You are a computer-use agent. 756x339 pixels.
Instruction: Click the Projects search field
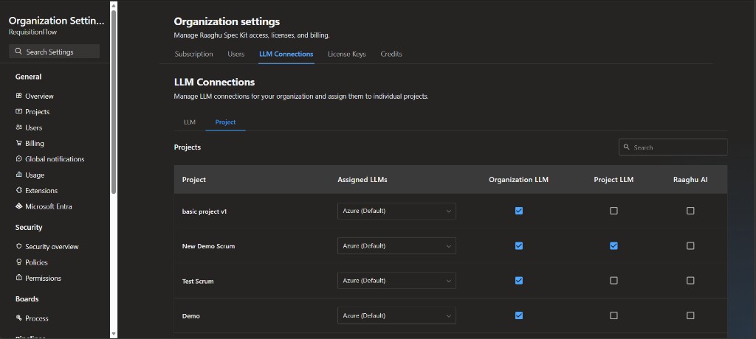click(673, 147)
